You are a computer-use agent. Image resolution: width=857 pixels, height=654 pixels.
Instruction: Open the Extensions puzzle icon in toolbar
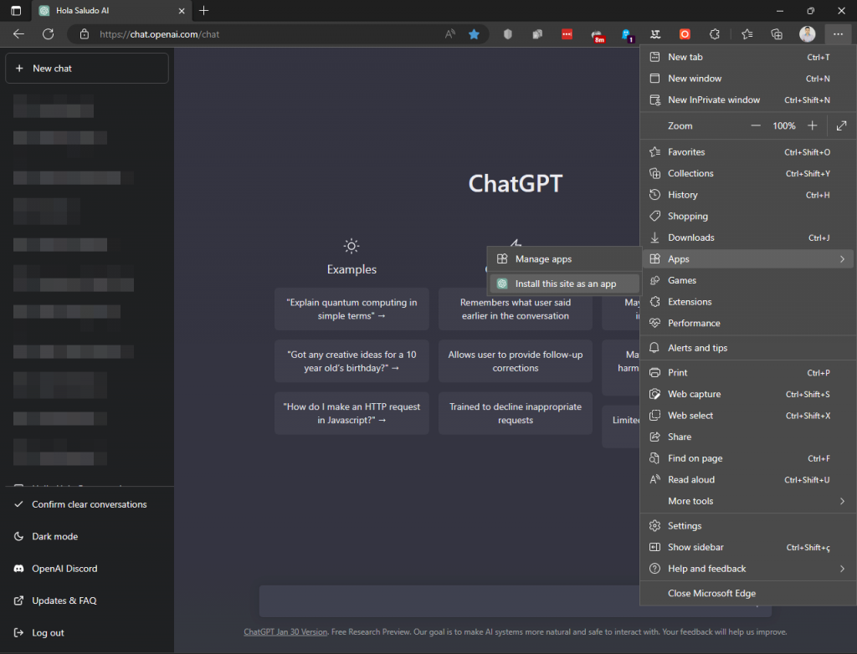[715, 34]
